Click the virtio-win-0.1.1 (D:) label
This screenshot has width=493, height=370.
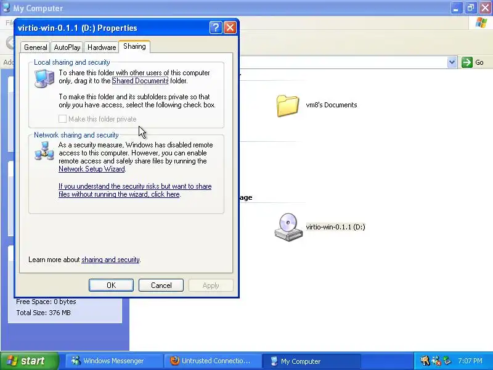coord(335,227)
